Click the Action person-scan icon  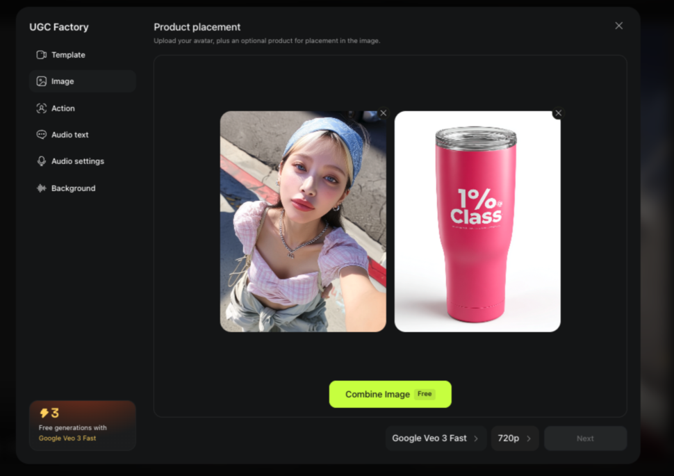(x=41, y=108)
